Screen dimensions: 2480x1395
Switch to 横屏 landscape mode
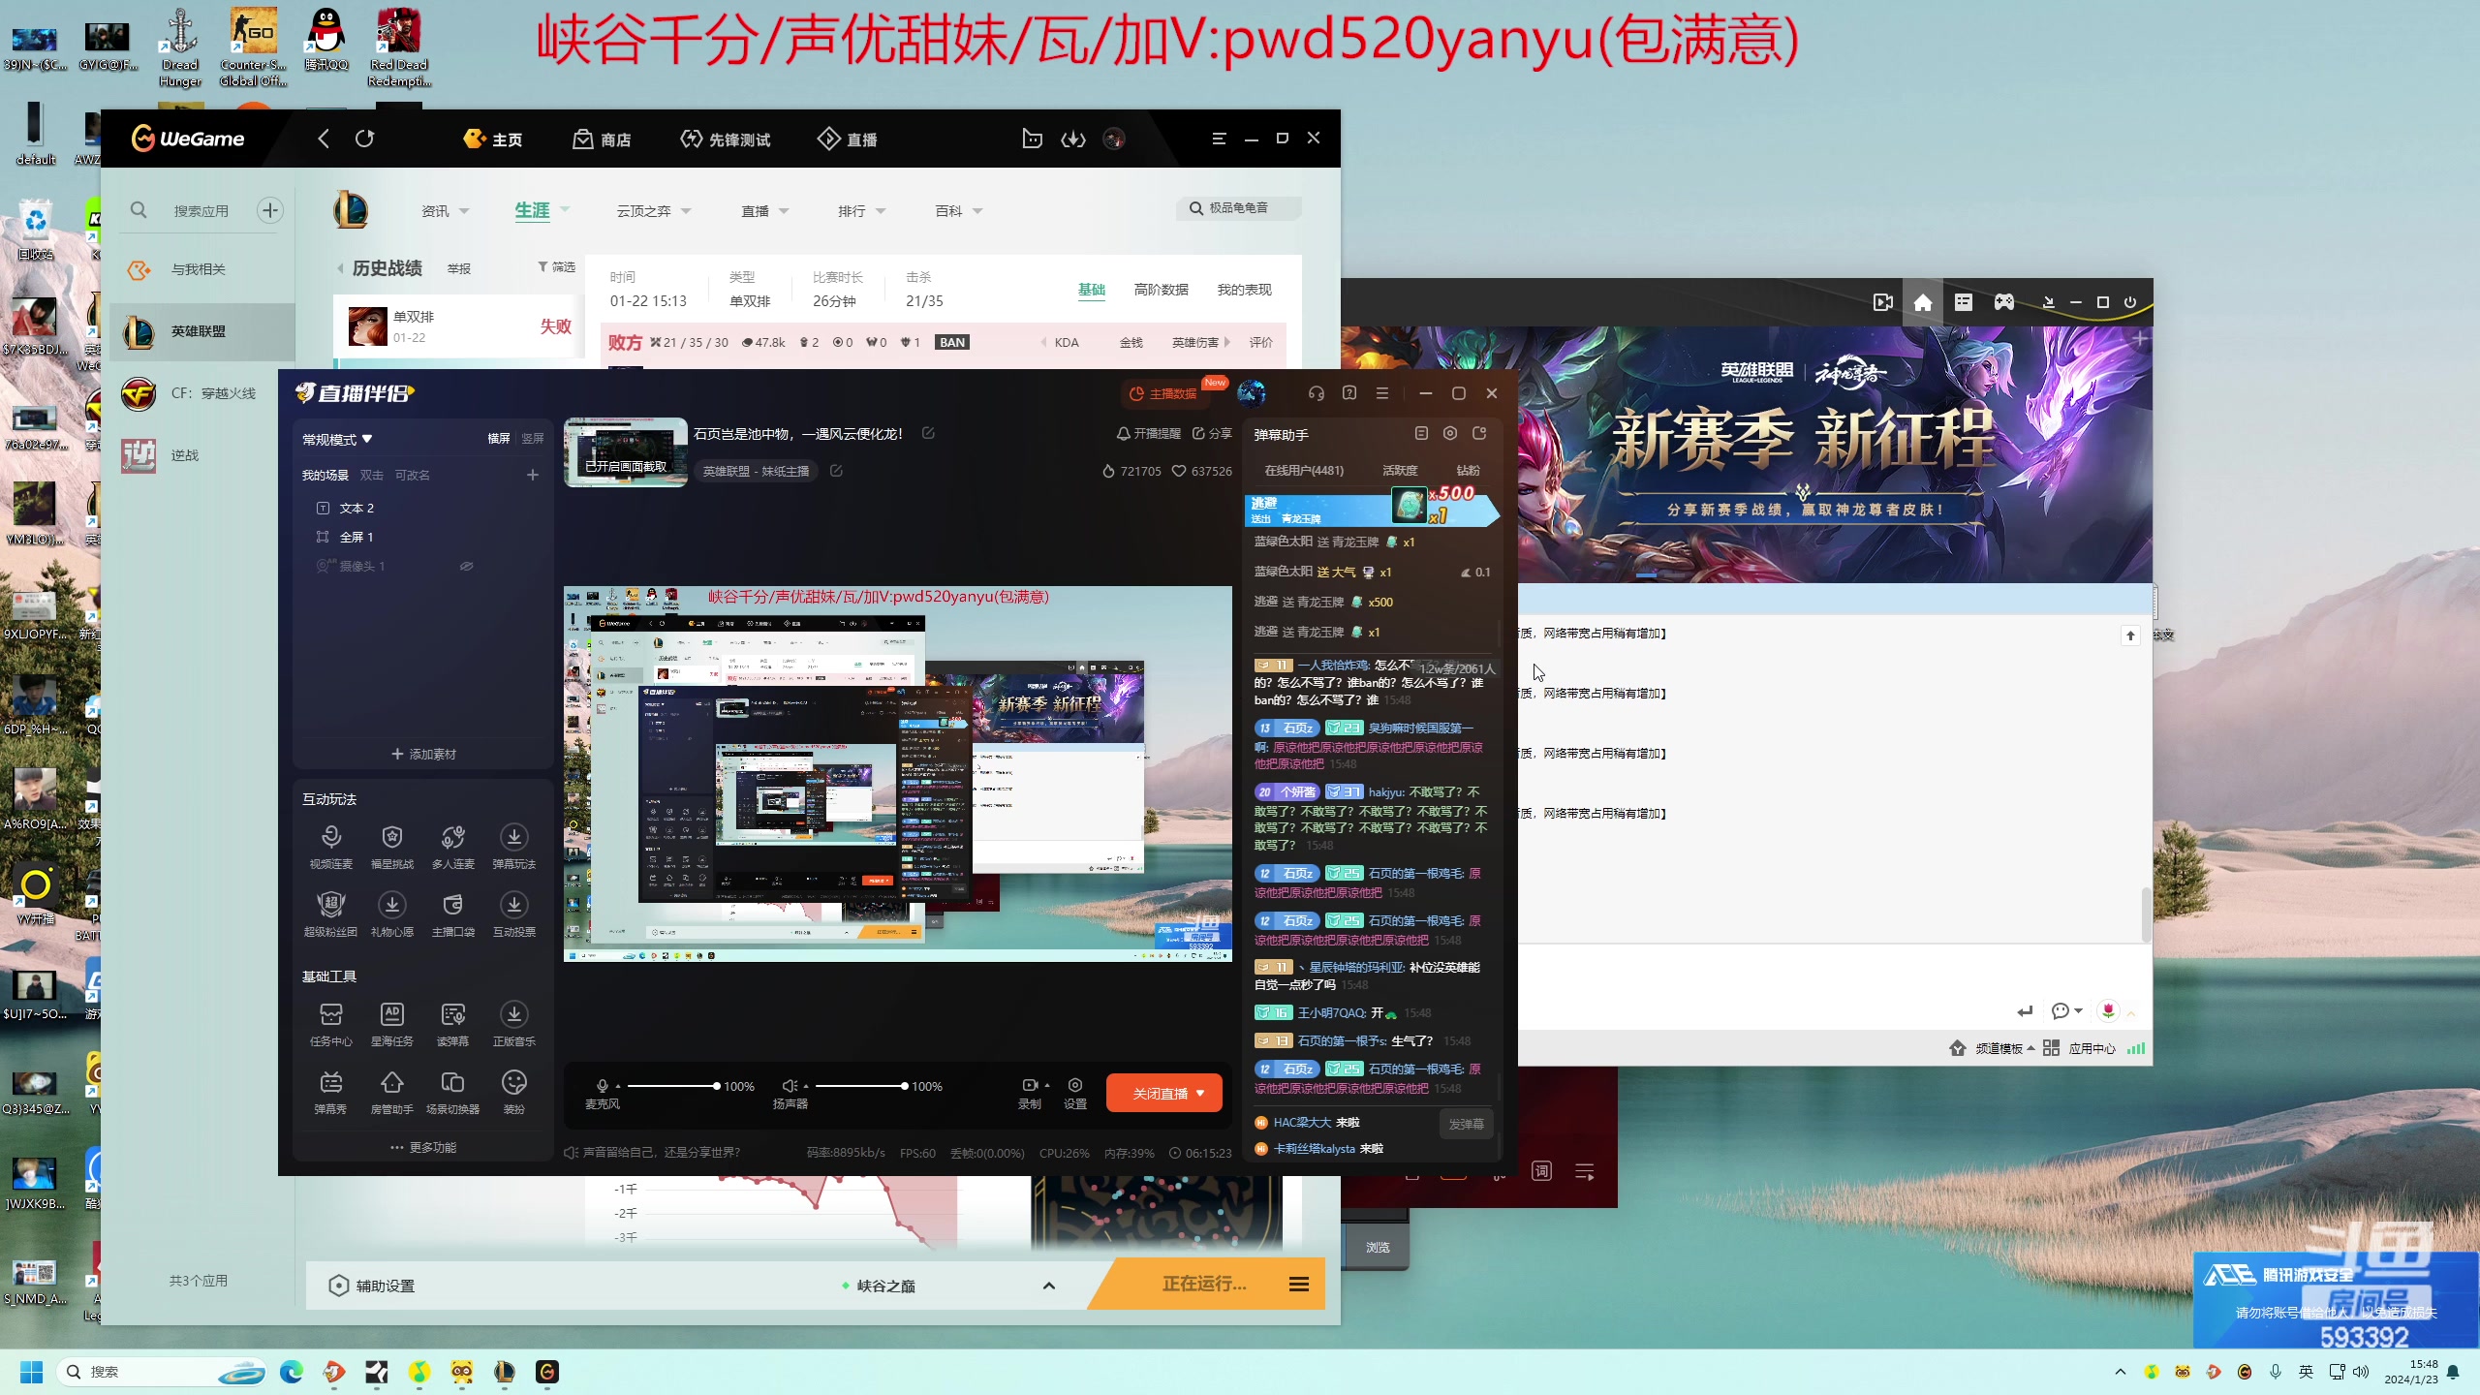[x=498, y=439]
